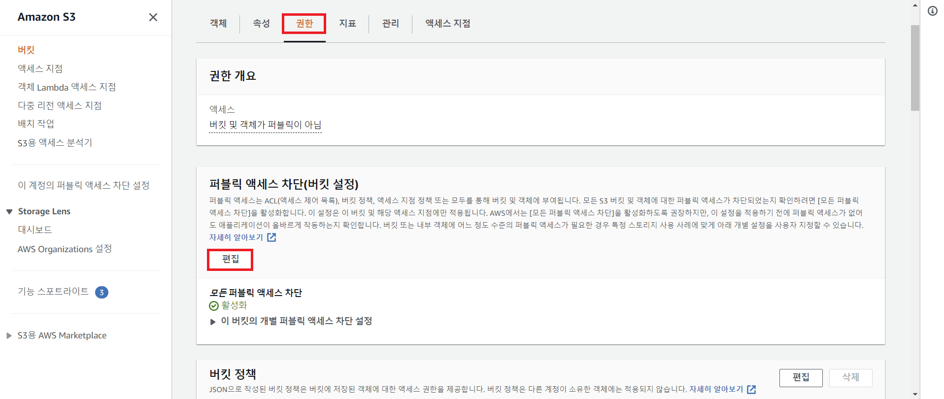Click the 모든 퍼블릭 액세스 차단 label

[x=256, y=293]
